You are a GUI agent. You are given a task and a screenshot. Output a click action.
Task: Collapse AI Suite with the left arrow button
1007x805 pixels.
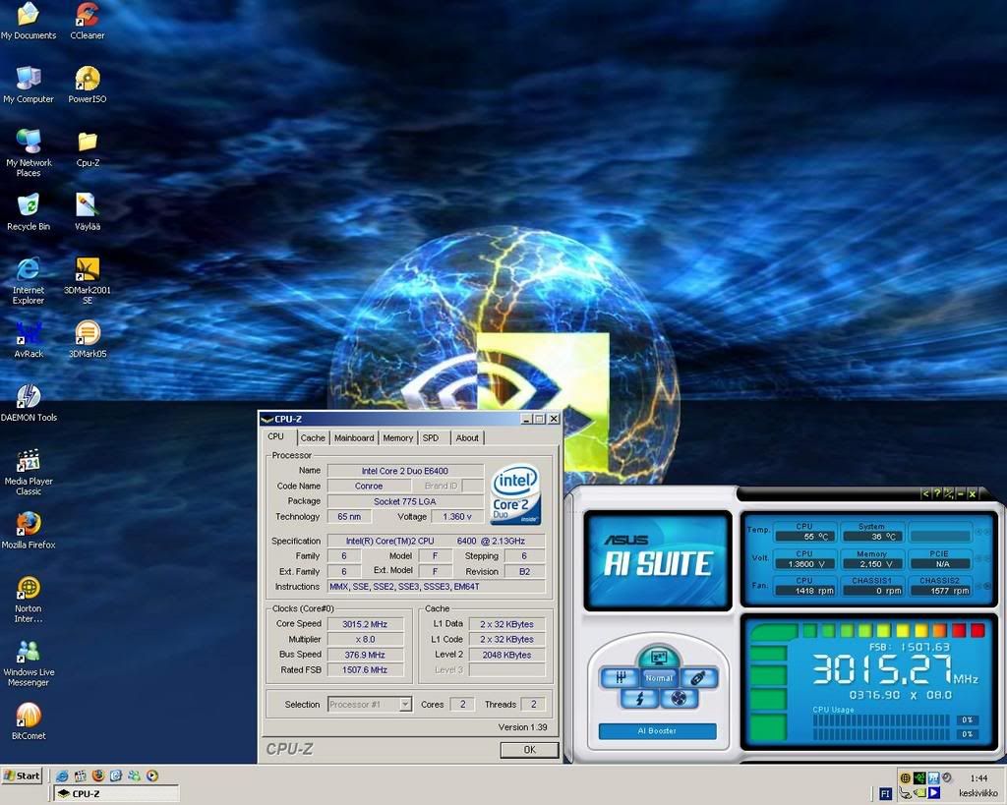[x=924, y=493]
